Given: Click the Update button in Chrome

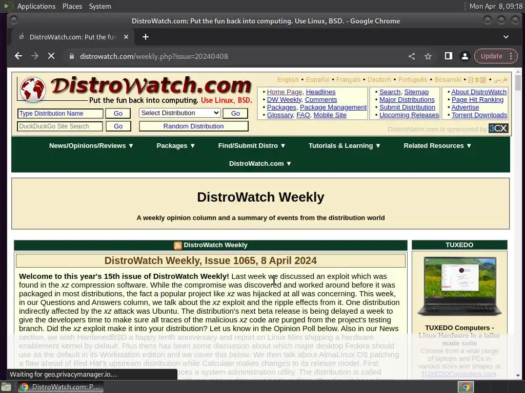Looking at the screenshot, I should (x=491, y=56).
